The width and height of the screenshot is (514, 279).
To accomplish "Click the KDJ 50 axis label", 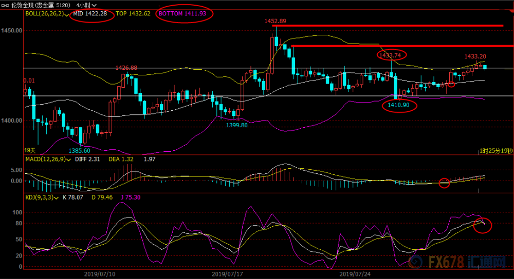I will [x=20, y=240].
